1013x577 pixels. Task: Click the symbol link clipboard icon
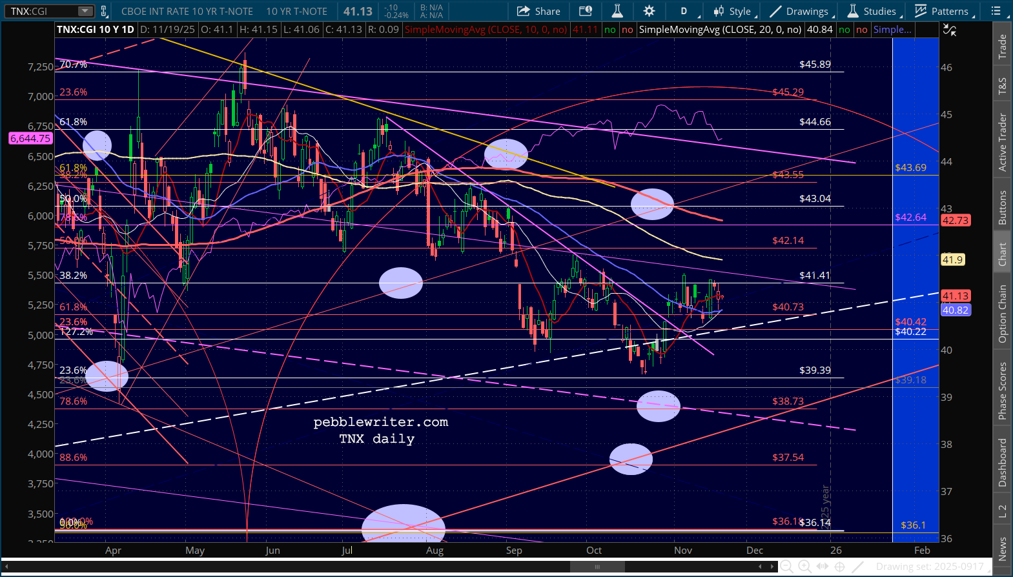[103, 11]
